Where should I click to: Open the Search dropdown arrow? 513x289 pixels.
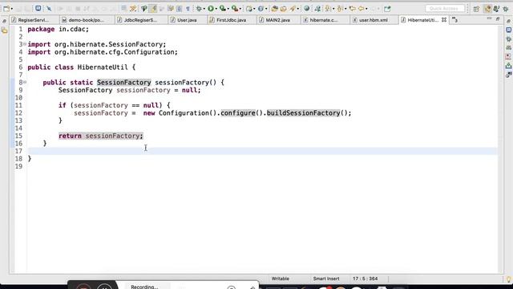click(297, 9)
